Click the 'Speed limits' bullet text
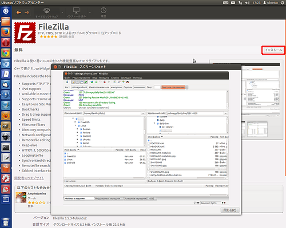This screenshot has height=228, width=286. [x=31, y=120]
